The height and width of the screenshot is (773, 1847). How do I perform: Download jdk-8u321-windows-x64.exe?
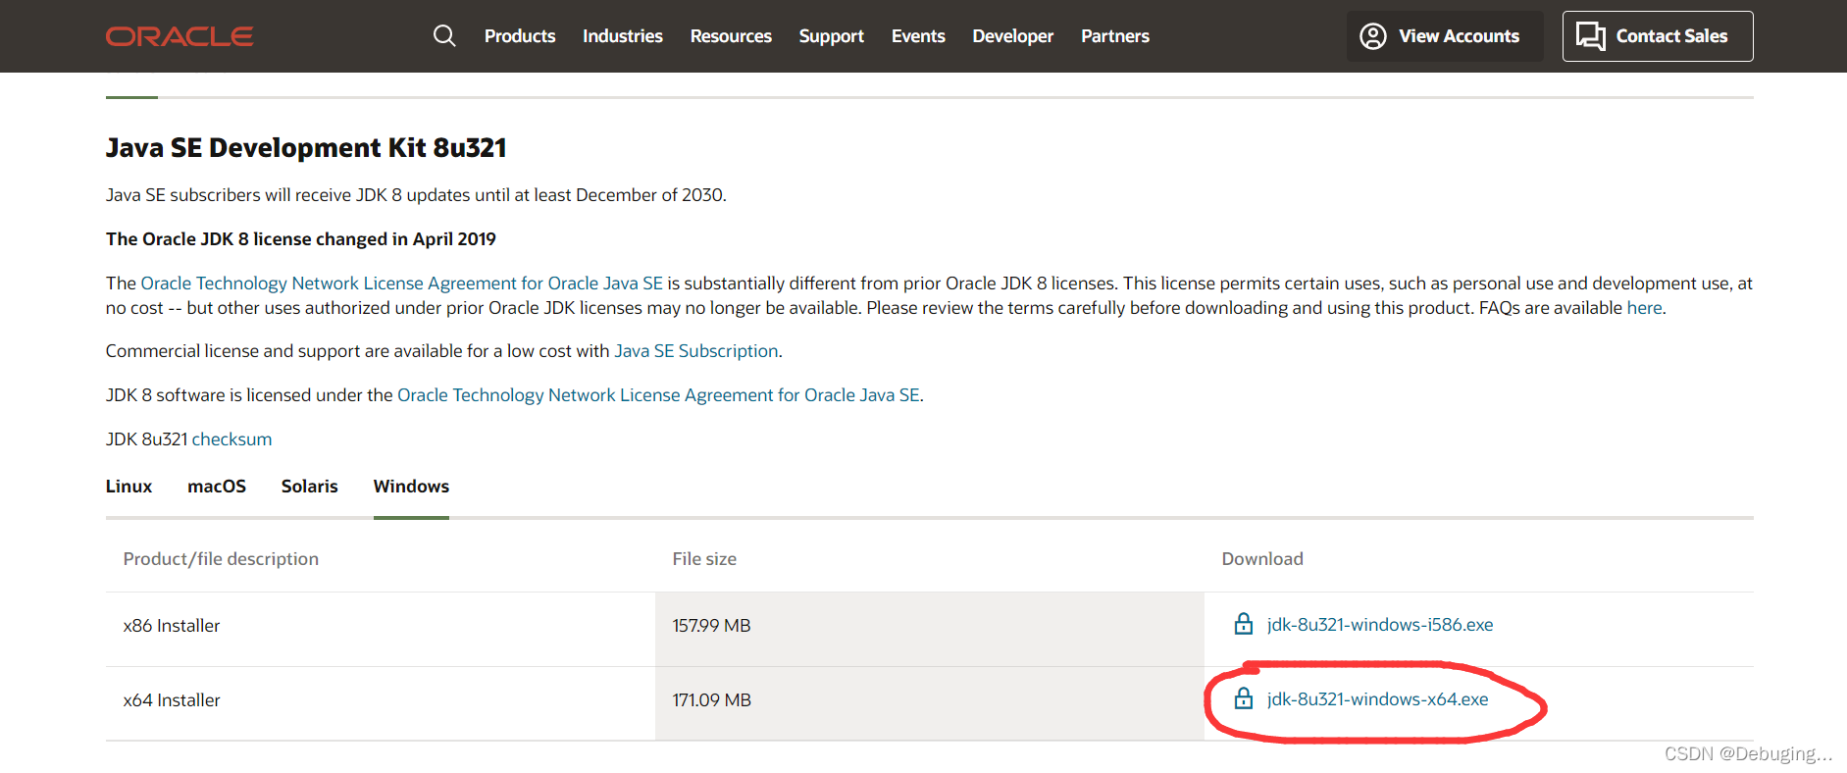coord(1378,699)
